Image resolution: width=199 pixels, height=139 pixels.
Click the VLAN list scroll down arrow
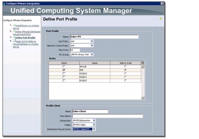(x=143, y=98)
